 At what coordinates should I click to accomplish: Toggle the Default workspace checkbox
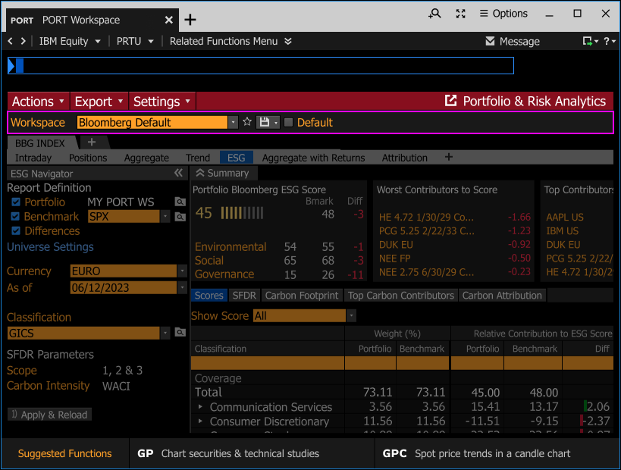pos(288,122)
